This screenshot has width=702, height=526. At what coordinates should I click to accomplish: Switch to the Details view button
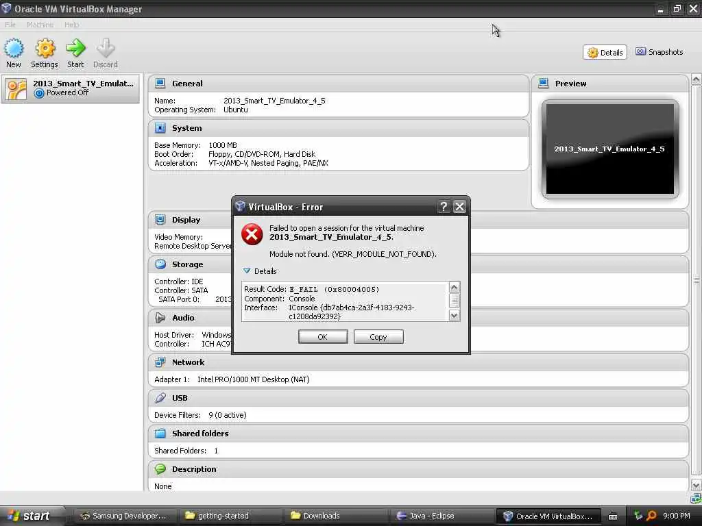pyautogui.click(x=605, y=52)
